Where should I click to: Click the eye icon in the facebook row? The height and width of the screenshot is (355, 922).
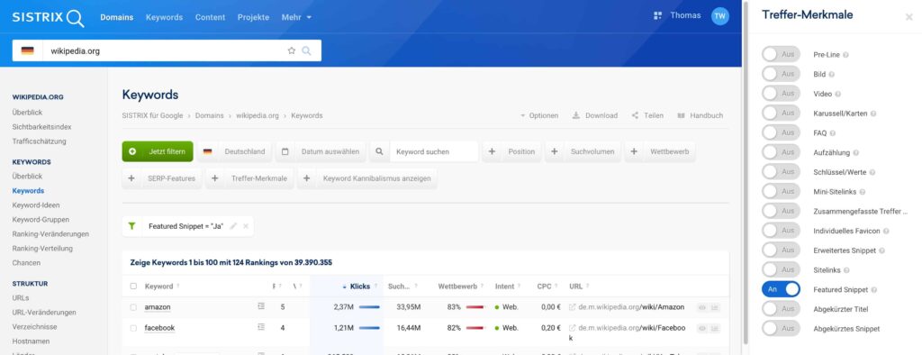tap(702, 328)
